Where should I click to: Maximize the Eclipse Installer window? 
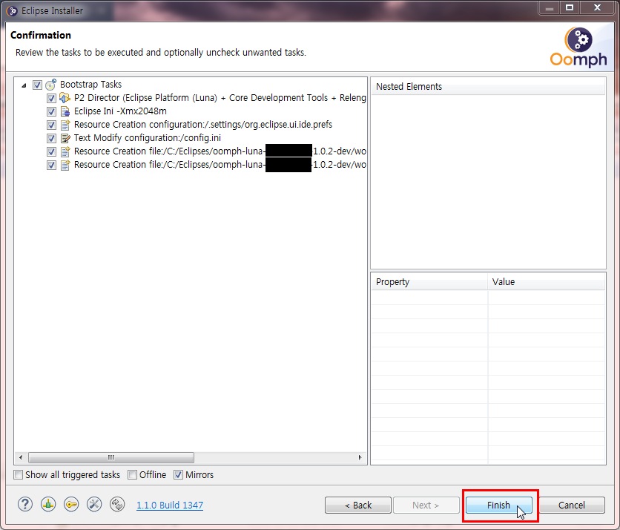pos(570,7)
